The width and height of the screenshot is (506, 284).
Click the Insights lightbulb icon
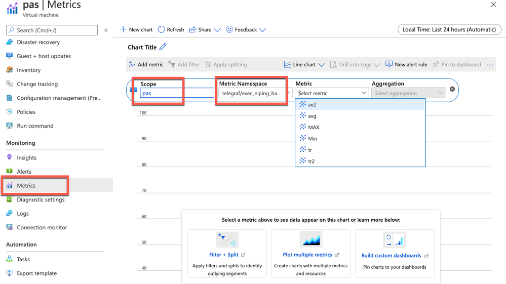(10, 157)
